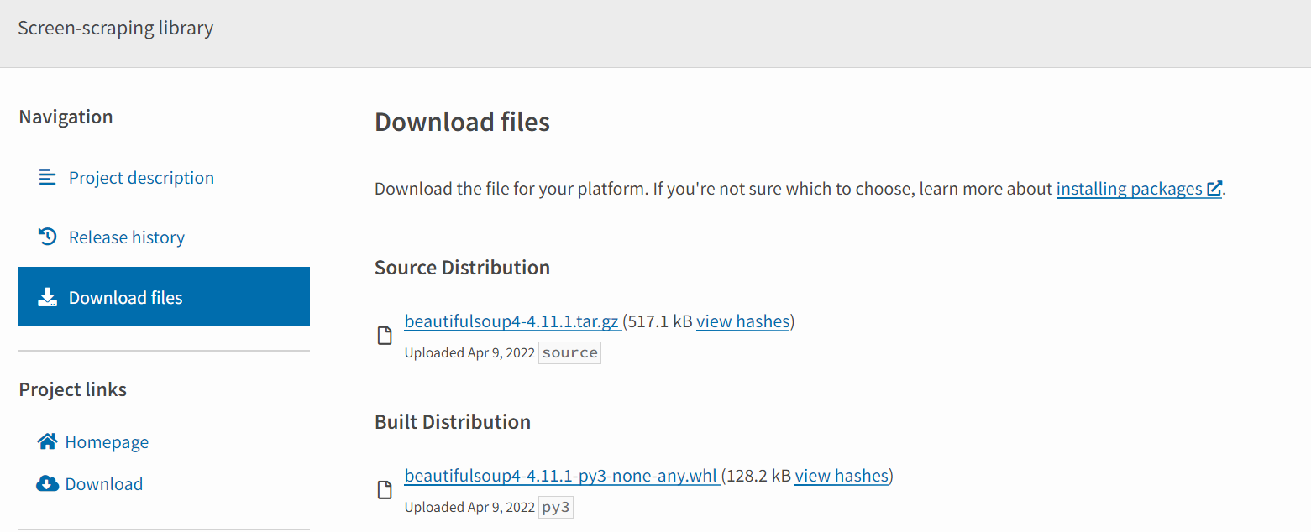
Task: Visit the project Homepage link
Action: [x=107, y=441]
